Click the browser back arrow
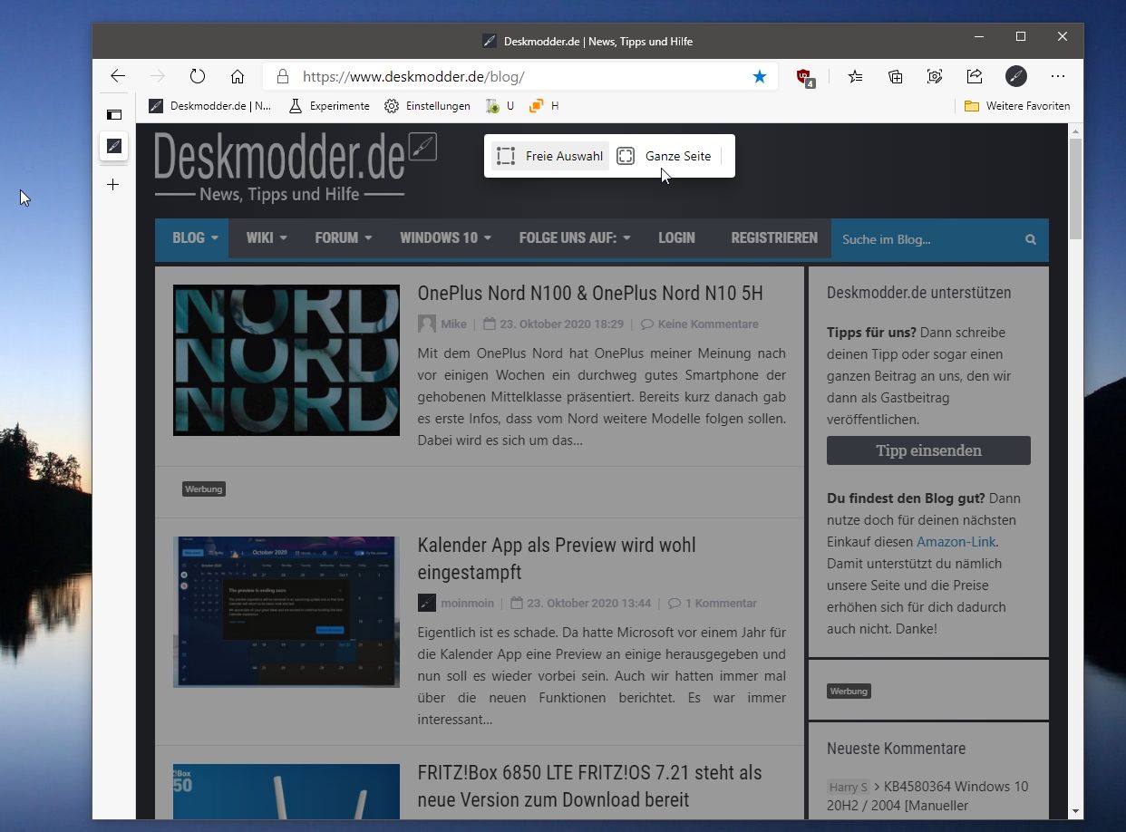 pos(118,77)
